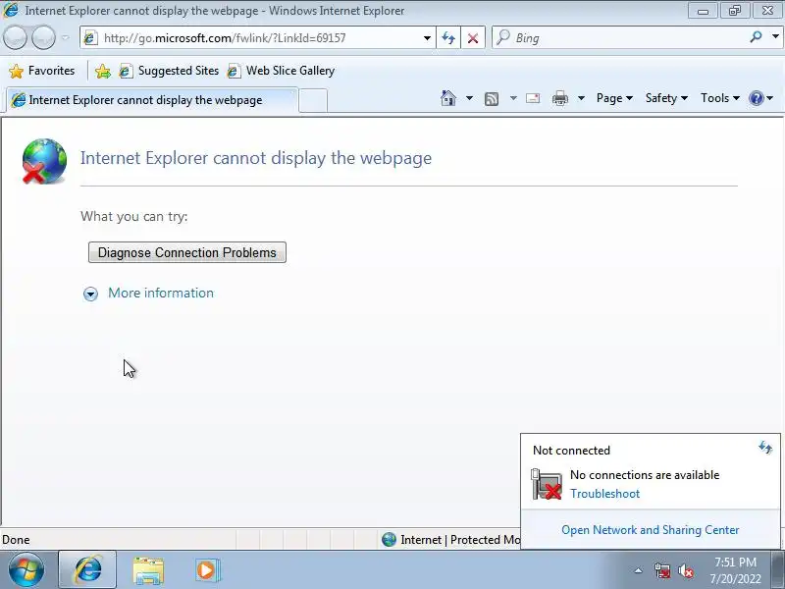Expand the More information section arrow

[90, 294]
